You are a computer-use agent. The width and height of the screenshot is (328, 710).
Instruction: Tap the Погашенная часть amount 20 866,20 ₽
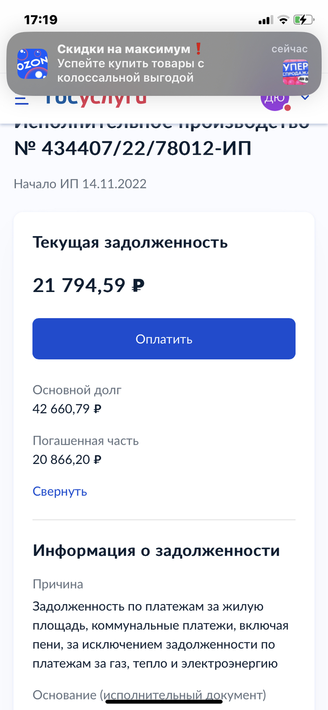[67, 459]
